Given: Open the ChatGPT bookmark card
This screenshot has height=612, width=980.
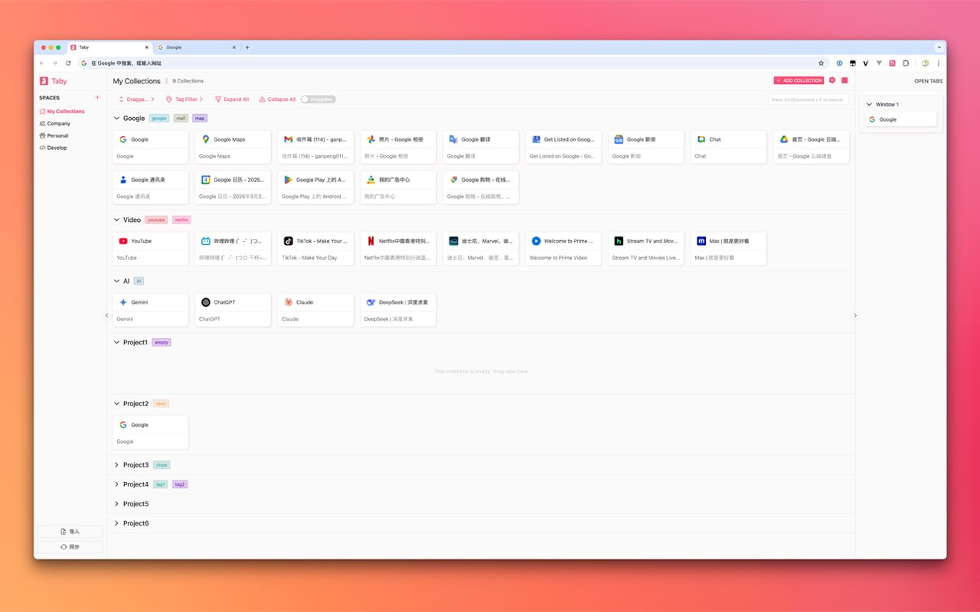Looking at the screenshot, I should click(234, 310).
